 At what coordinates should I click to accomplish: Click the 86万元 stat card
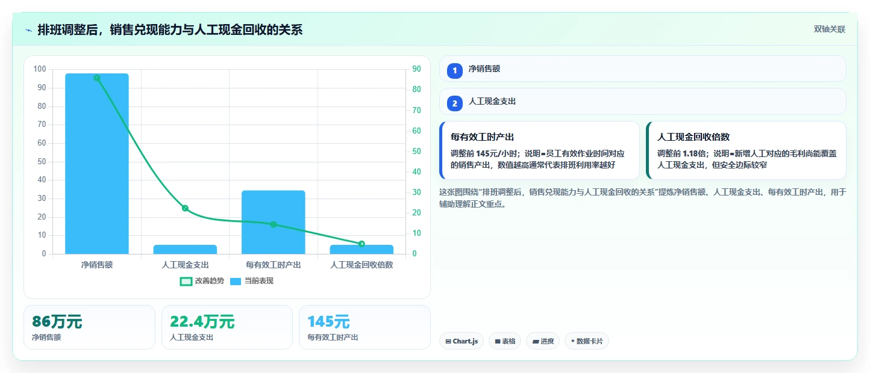89,327
